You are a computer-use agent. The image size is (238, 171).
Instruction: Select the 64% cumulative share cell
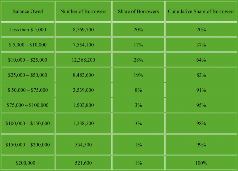[x=201, y=60]
